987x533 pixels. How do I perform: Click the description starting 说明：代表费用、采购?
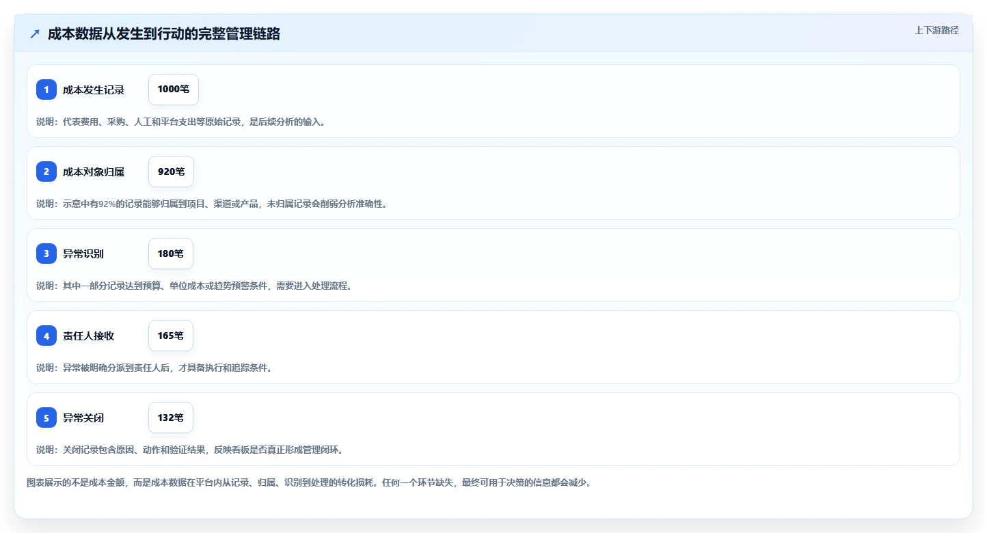tap(181, 122)
